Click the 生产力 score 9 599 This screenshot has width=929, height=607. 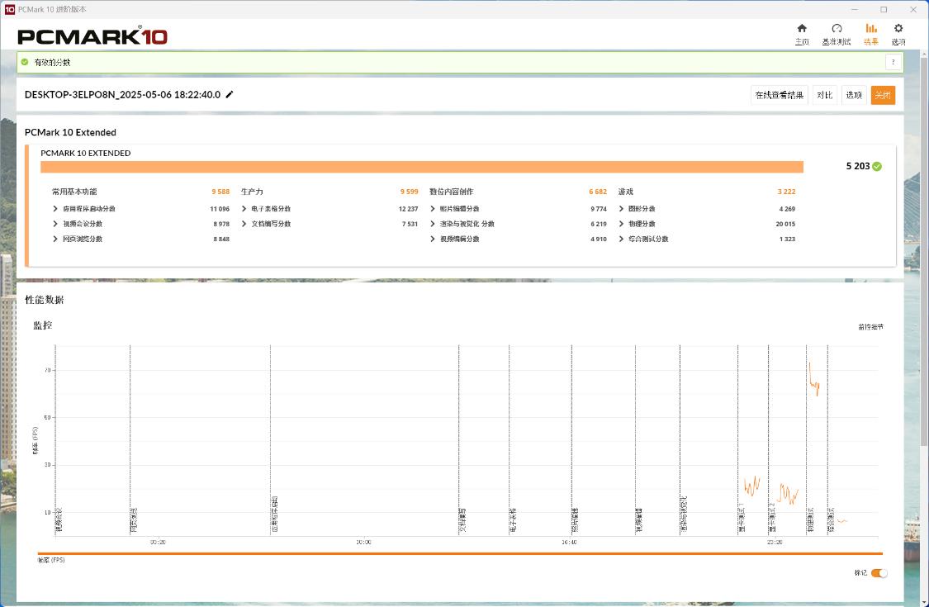coord(409,192)
